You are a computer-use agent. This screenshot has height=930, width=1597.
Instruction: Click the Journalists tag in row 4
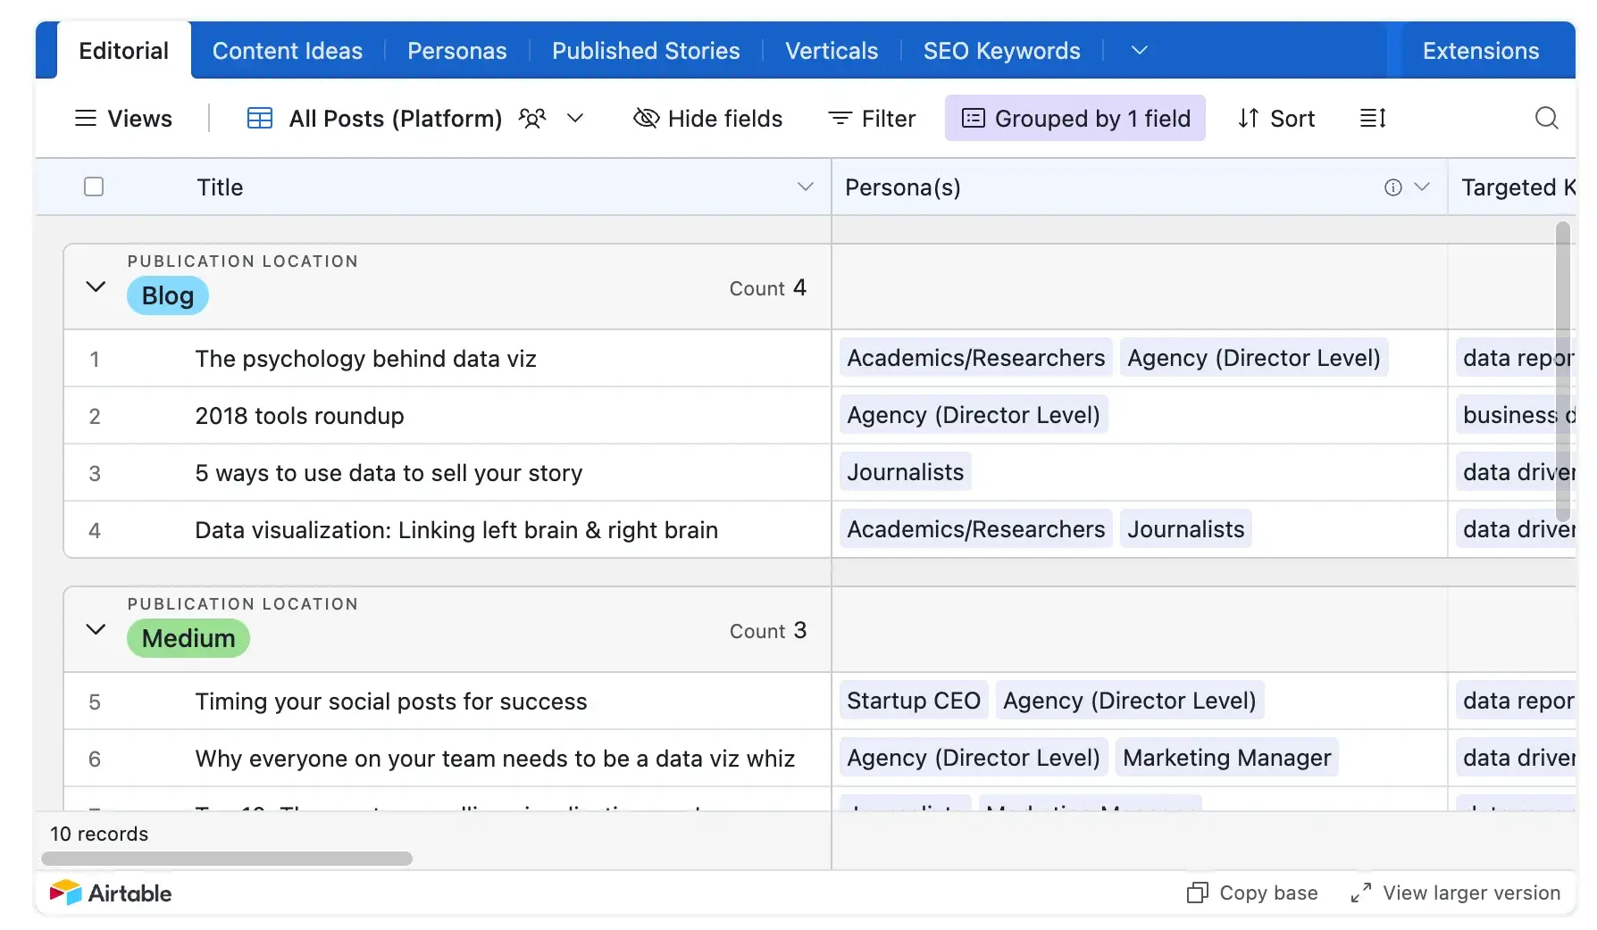1186,529
